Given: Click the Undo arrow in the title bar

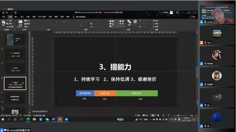Looking at the screenshot, I should tap(7, 13).
